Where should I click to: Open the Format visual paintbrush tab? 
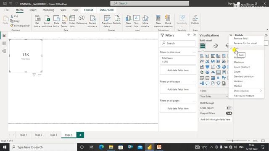[x=216, y=46]
